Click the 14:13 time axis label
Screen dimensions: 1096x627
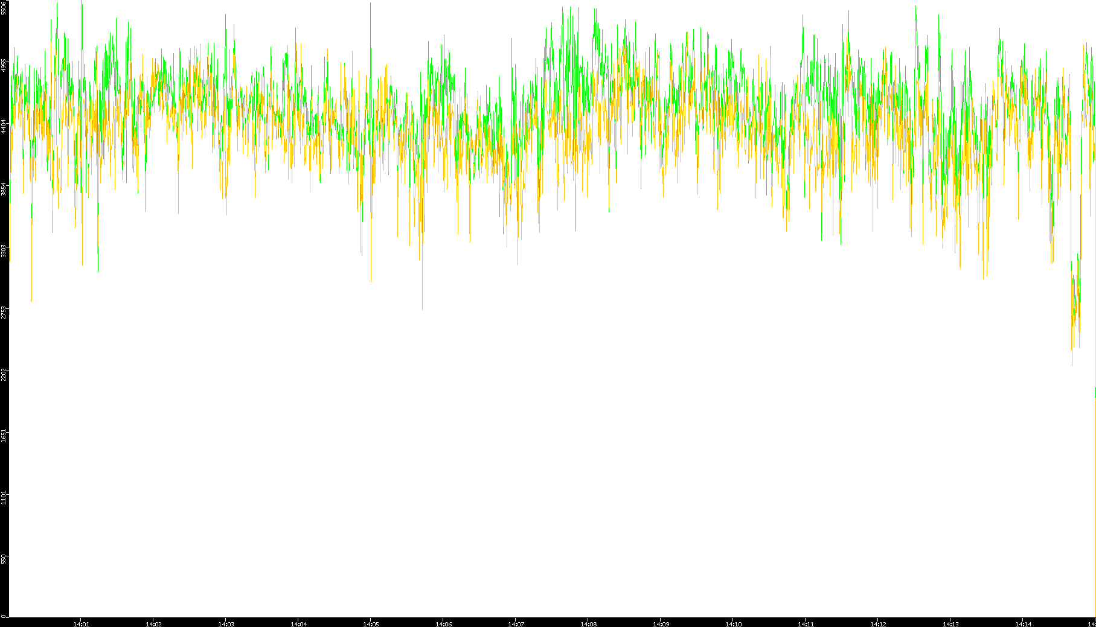point(950,624)
